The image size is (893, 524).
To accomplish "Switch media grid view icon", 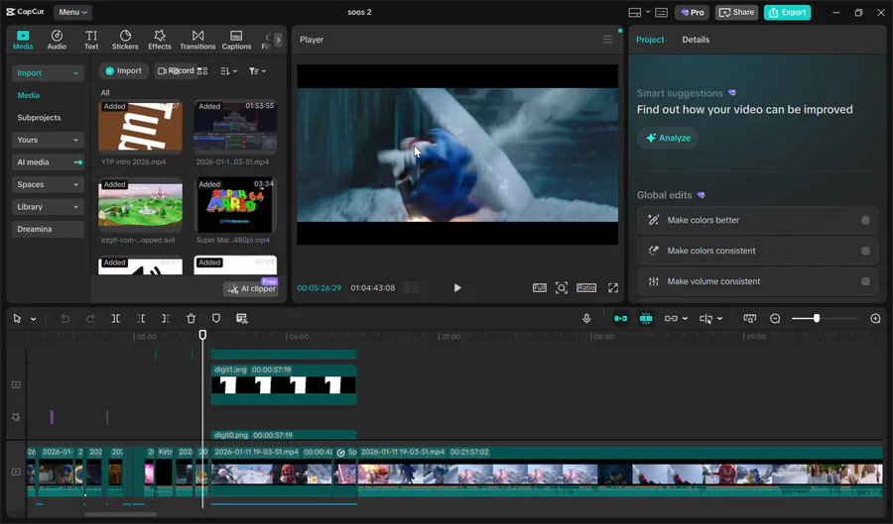I will (x=202, y=71).
